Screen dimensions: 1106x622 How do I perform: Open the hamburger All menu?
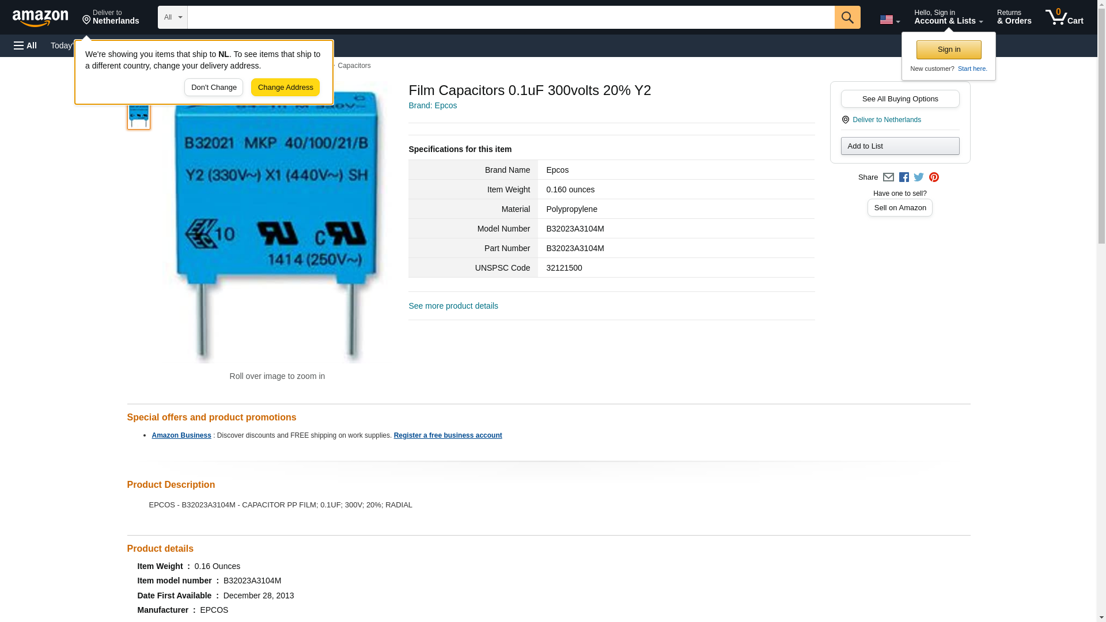pyautogui.click(x=25, y=45)
